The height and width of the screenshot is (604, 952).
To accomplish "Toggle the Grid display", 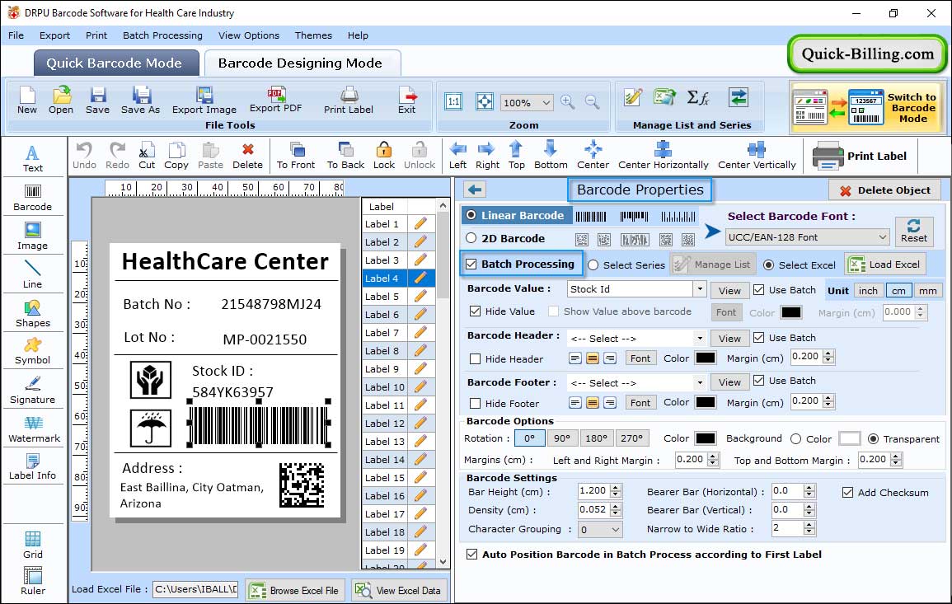I will tap(33, 545).
